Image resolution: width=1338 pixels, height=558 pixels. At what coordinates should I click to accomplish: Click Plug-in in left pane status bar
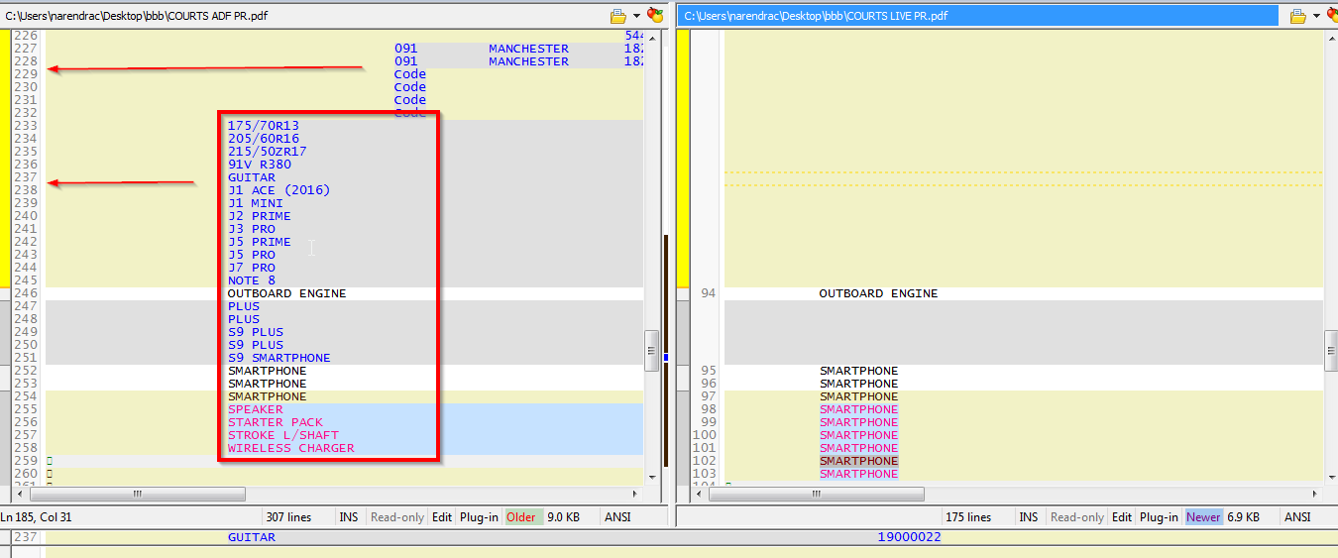[479, 517]
